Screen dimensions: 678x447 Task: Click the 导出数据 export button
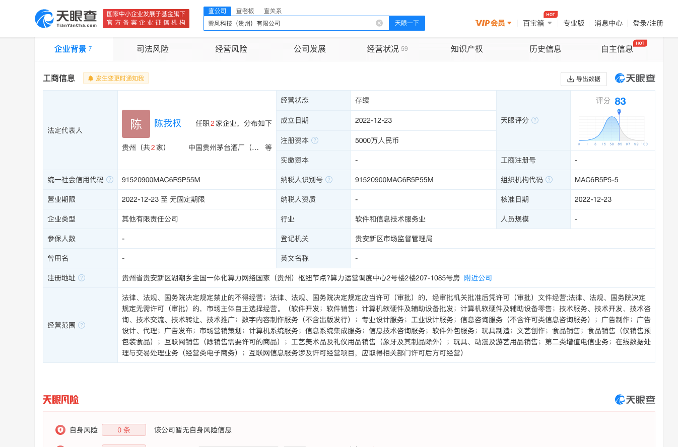(x=584, y=79)
